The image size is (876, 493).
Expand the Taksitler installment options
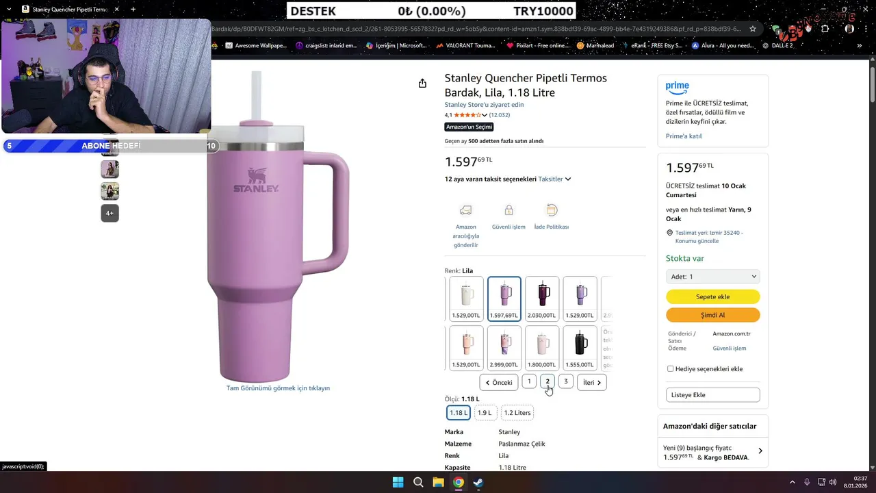point(554,179)
